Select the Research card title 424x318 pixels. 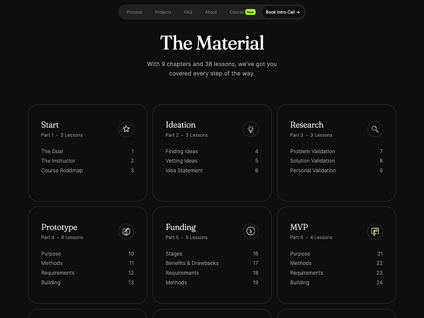click(307, 125)
